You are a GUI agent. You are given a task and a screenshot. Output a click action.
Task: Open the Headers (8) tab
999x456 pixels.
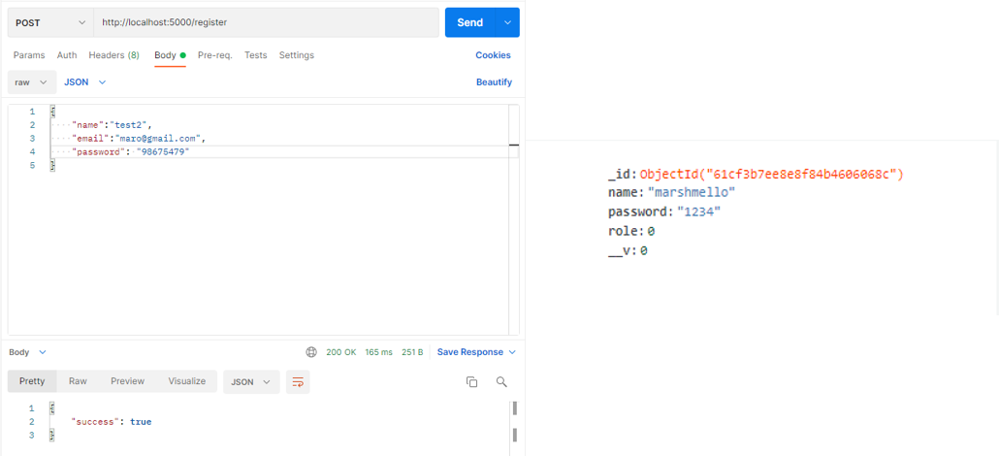pyautogui.click(x=113, y=55)
